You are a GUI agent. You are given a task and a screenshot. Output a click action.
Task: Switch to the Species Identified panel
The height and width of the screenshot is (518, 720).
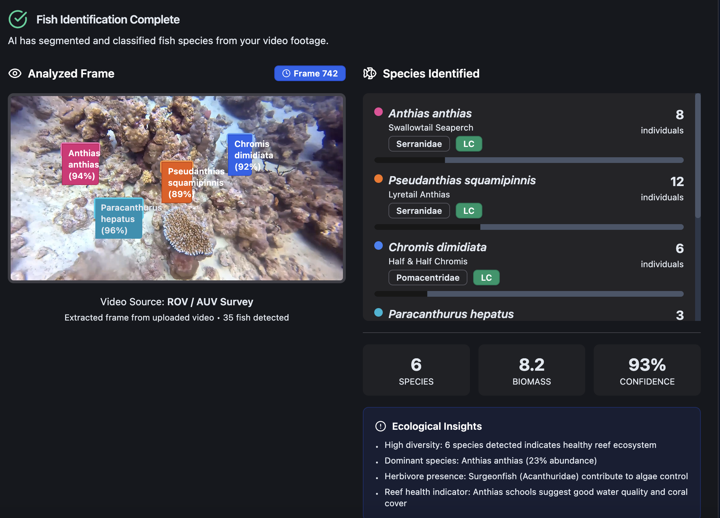(x=431, y=73)
